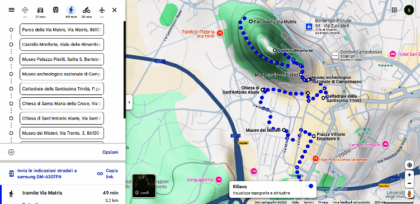The image size is (420, 204).
Task: Open Opzioni route options
Action: click(110, 152)
